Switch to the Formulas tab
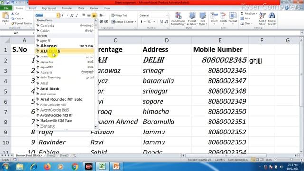 [67, 8]
